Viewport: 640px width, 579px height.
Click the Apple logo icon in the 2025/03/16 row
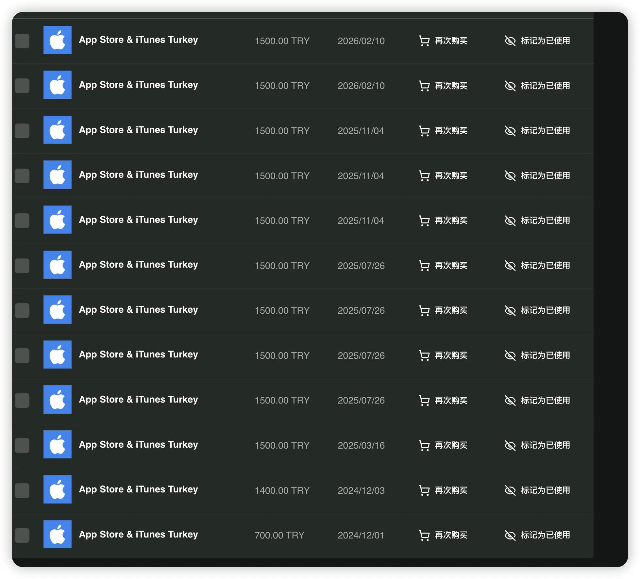click(x=58, y=444)
